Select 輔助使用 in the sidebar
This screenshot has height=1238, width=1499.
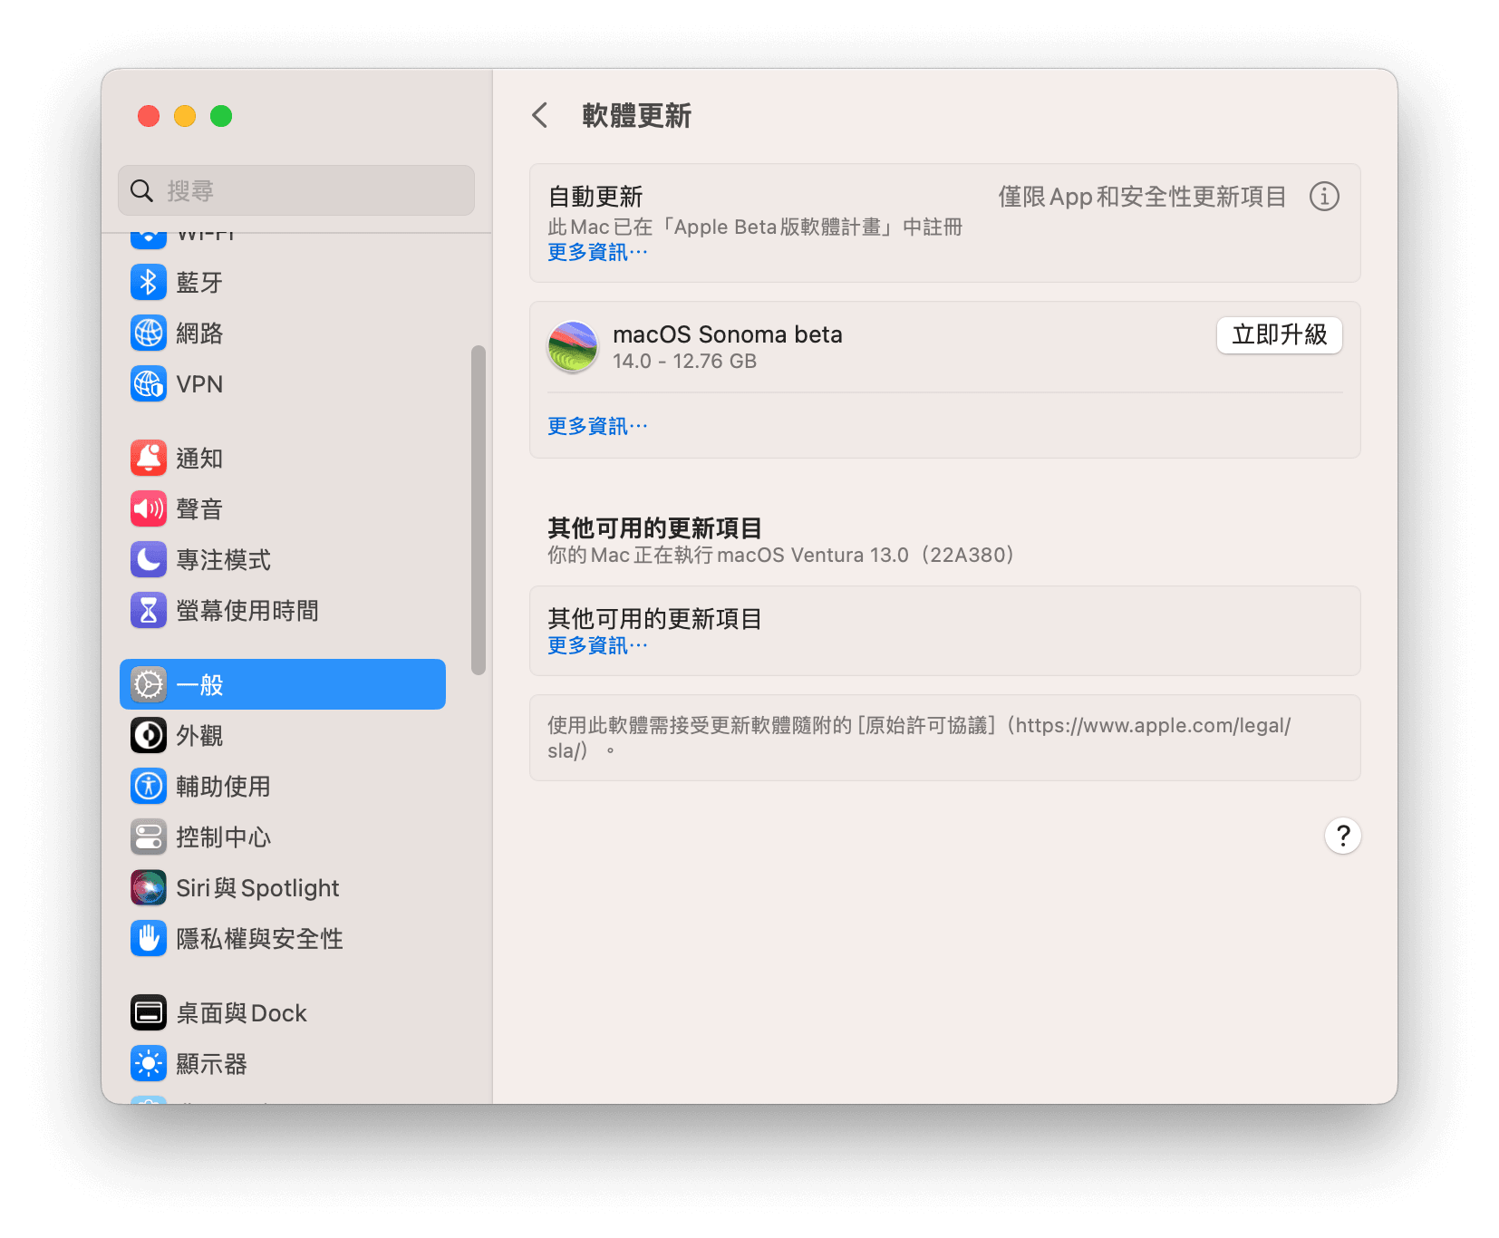pos(283,786)
